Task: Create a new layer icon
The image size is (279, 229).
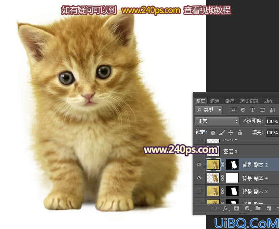Action: (x=269, y=208)
